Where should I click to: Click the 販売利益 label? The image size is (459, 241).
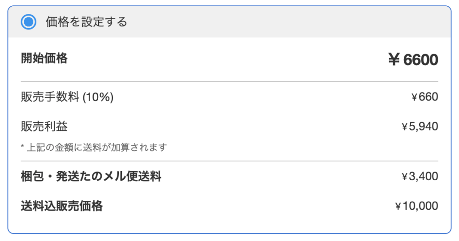44,127
